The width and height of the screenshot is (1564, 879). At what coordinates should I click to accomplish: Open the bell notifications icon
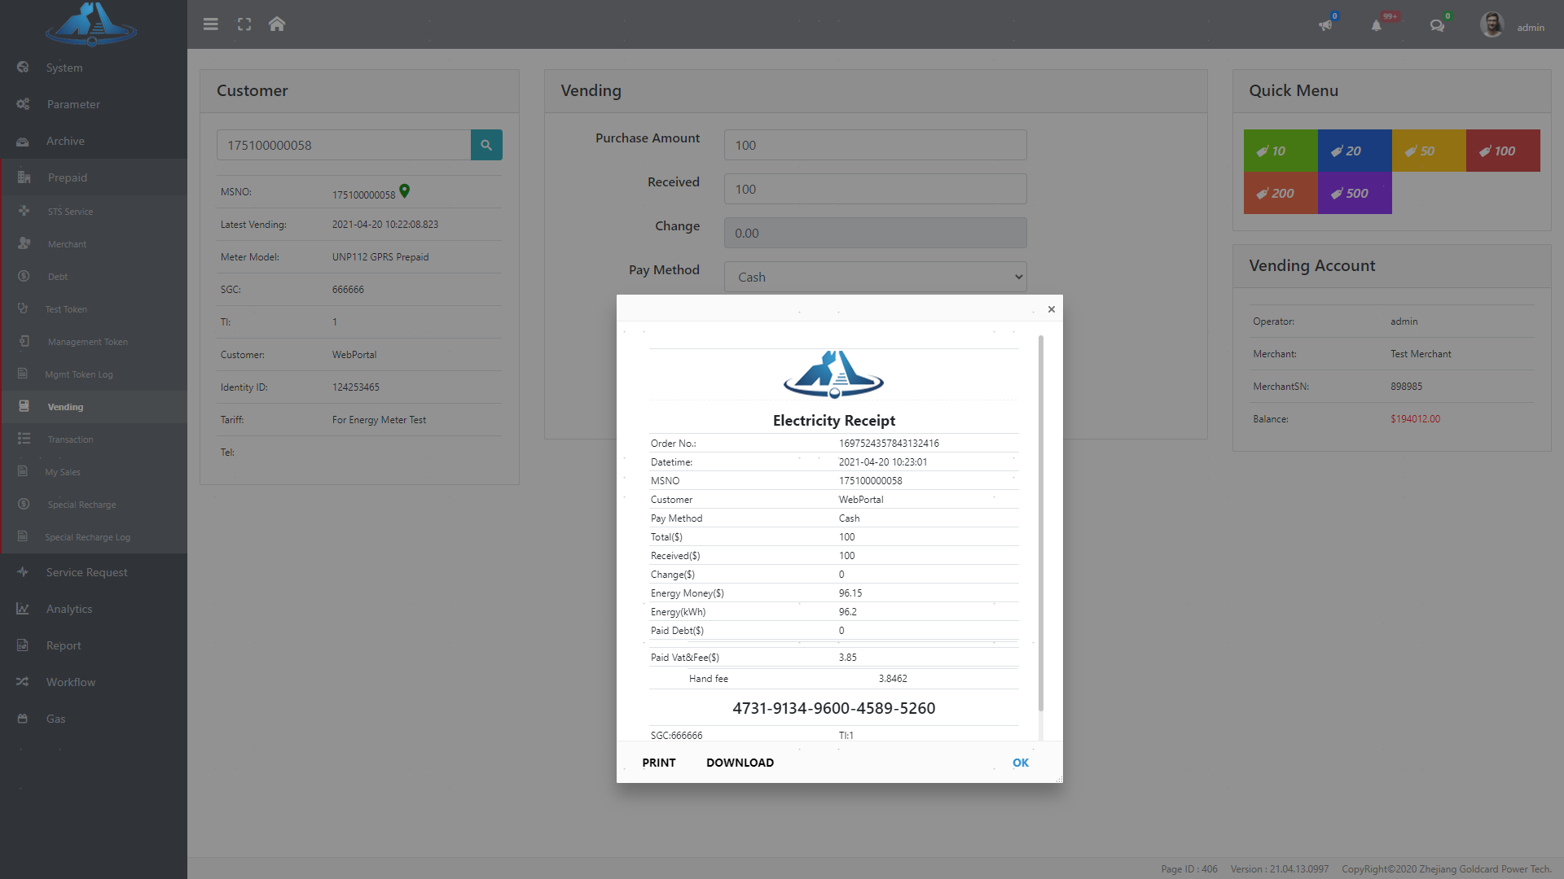(1376, 25)
